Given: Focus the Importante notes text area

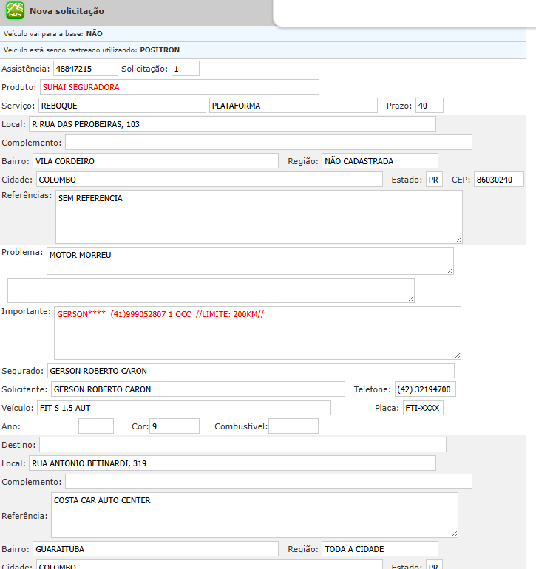Looking at the screenshot, I should click(257, 333).
